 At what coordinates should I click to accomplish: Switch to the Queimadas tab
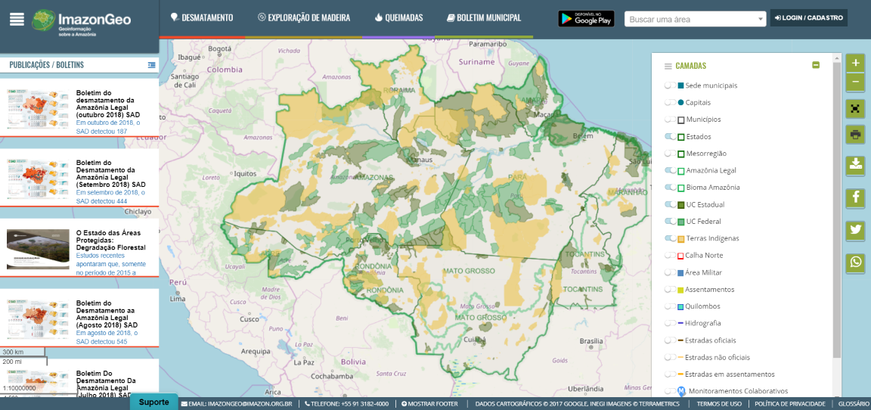point(398,17)
